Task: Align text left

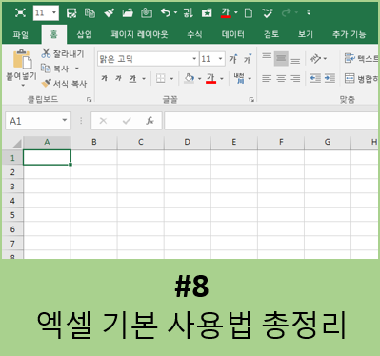Action: tap(267, 78)
